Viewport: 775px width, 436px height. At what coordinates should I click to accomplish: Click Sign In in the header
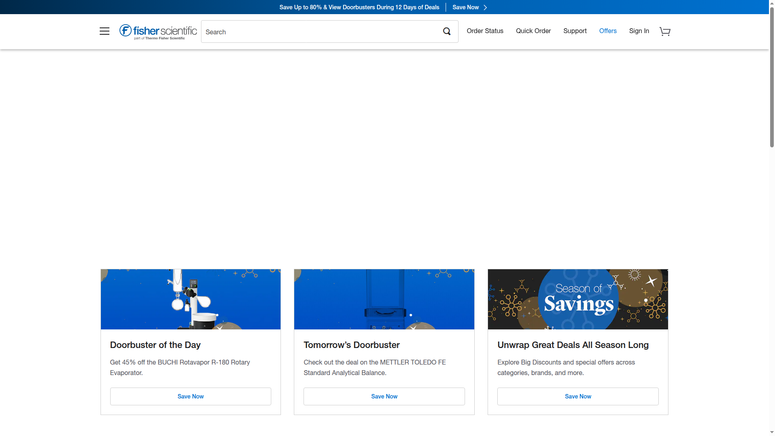639,31
